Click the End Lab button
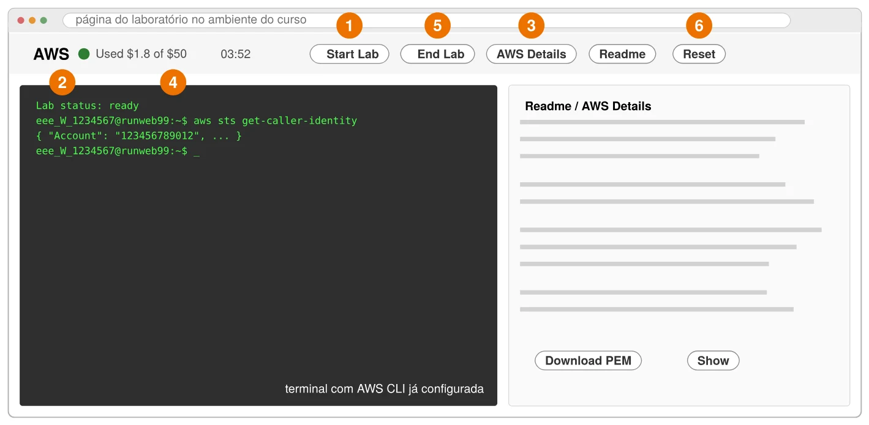The image size is (869, 425). (437, 54)
